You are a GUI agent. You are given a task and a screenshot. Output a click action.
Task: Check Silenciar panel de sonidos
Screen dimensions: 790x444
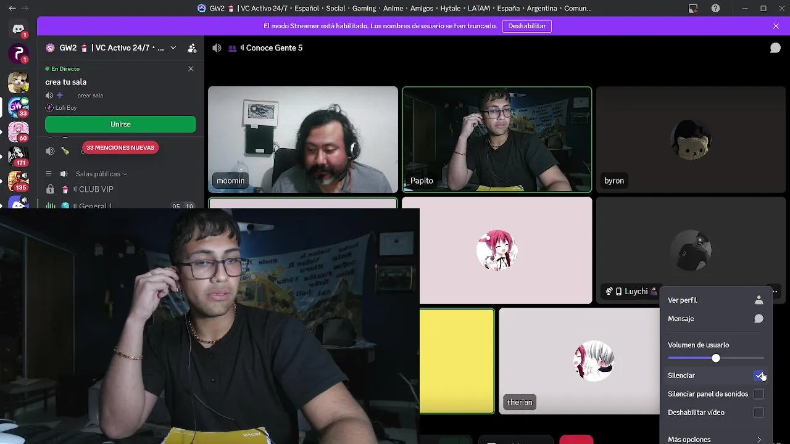(x=759, y=394)
